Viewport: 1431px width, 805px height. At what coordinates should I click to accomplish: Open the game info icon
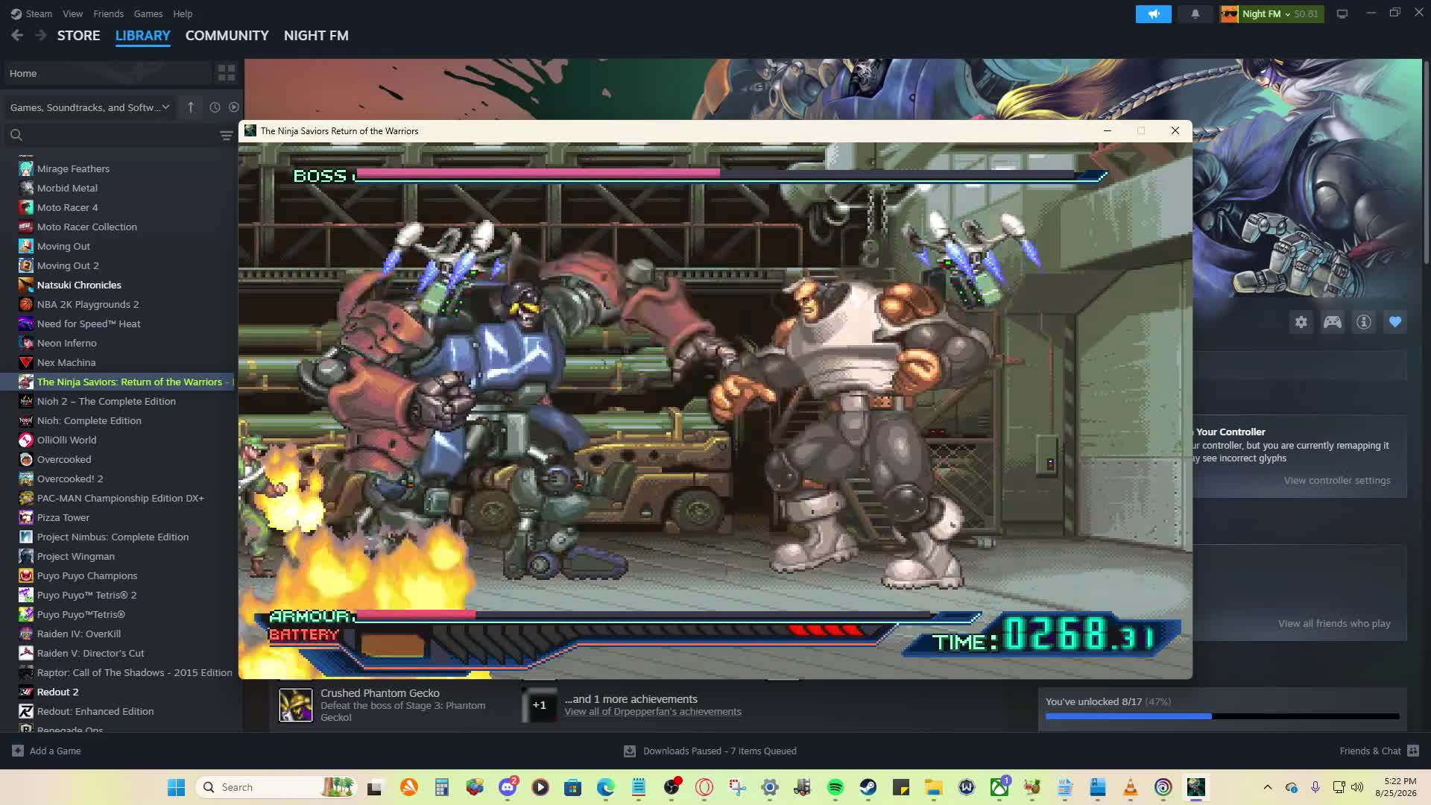1363,322
